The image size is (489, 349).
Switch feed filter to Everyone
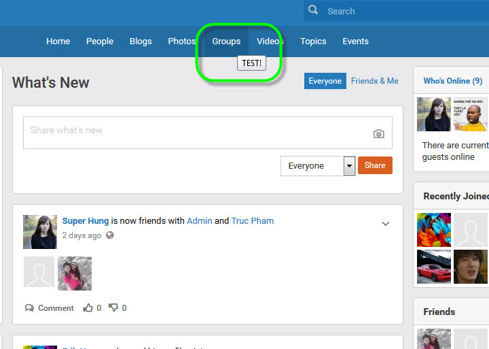pyautogui.click(x=325, y=81)
